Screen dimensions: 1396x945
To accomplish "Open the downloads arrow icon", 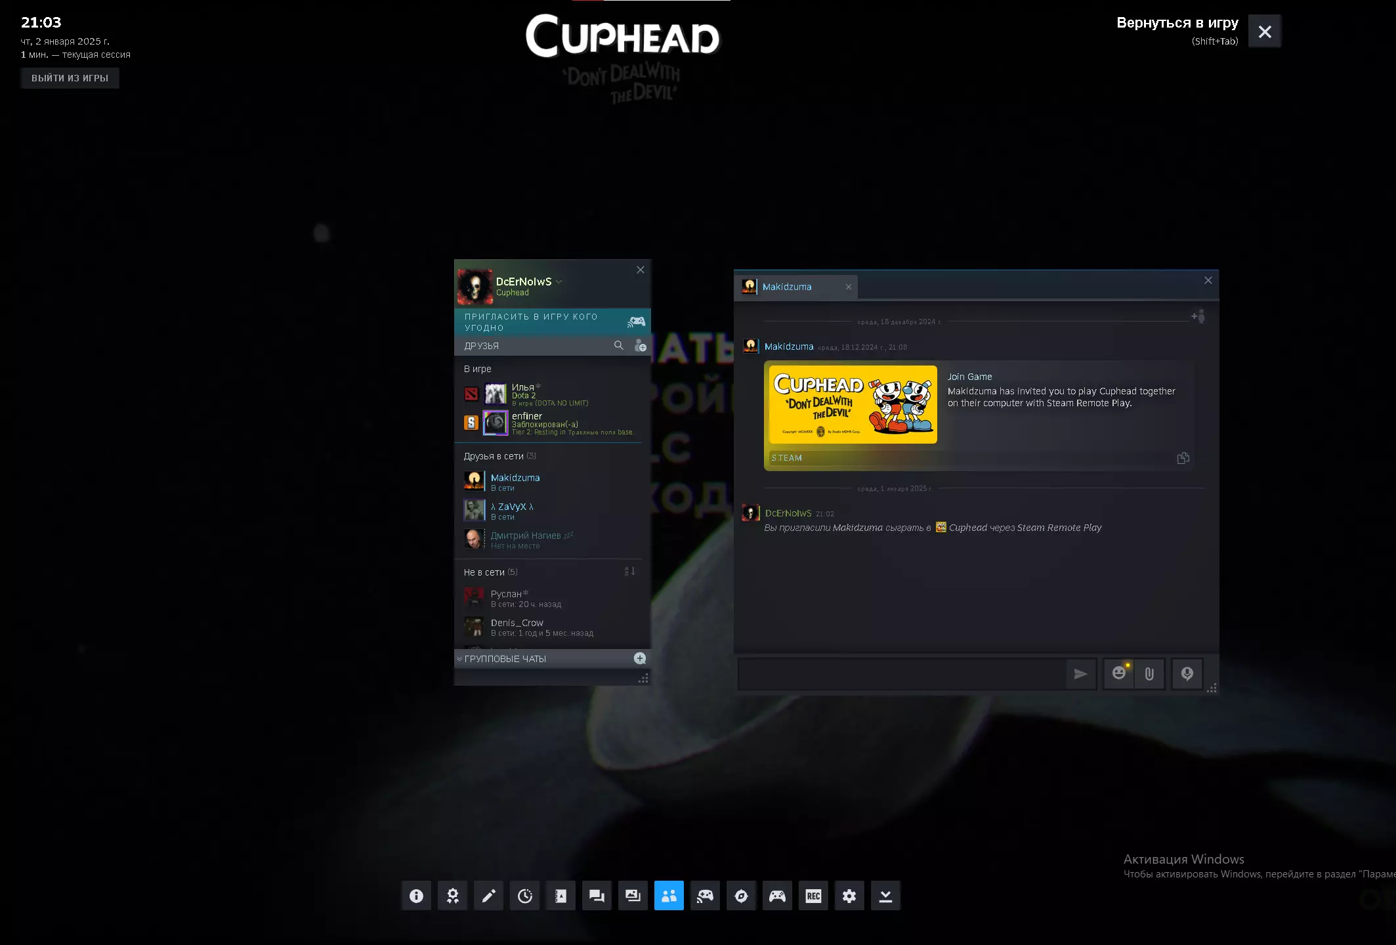I will pos(885,896).
